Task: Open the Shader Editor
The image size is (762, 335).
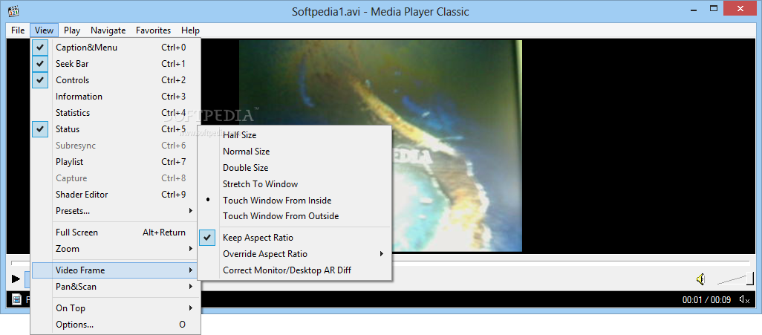Action: coord(116,195)
